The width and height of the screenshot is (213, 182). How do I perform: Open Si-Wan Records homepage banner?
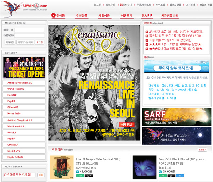(x=176, y=136)
